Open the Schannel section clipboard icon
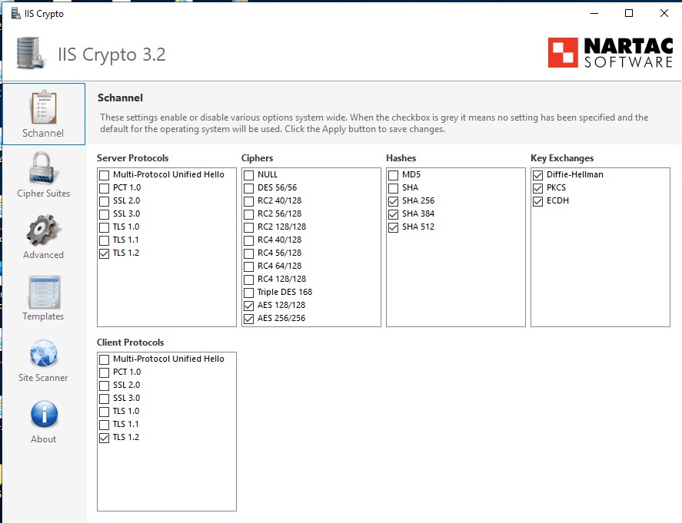Screen dimensions: 682x523 click(x=43, y=107)
